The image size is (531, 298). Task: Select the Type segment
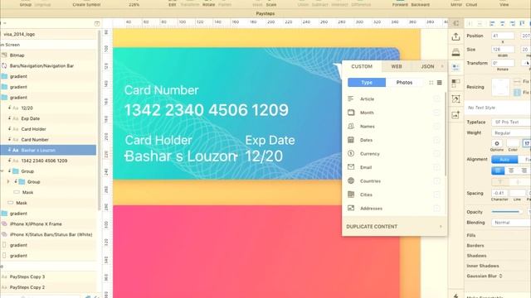(367, 83)
